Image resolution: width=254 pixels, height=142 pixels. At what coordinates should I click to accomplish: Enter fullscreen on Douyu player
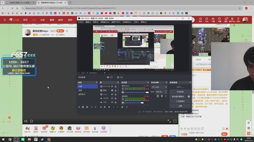click(175, 121)
